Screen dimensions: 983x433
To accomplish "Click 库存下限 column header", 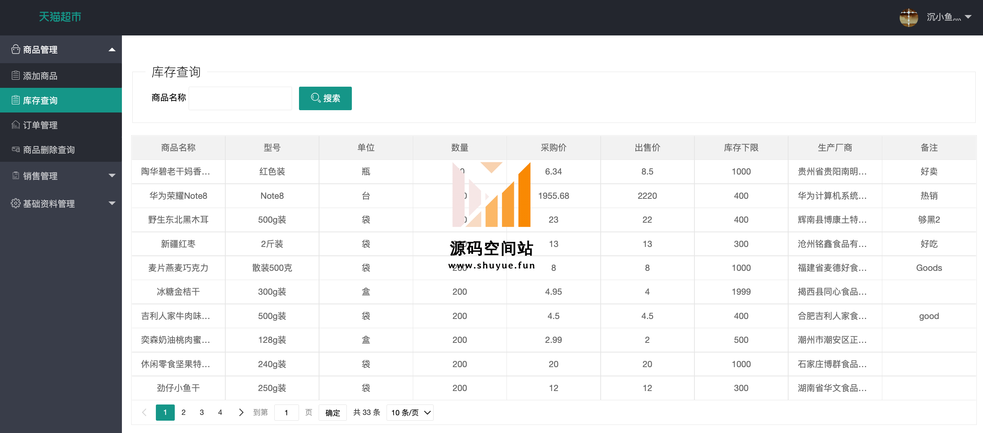I will 741,148.
